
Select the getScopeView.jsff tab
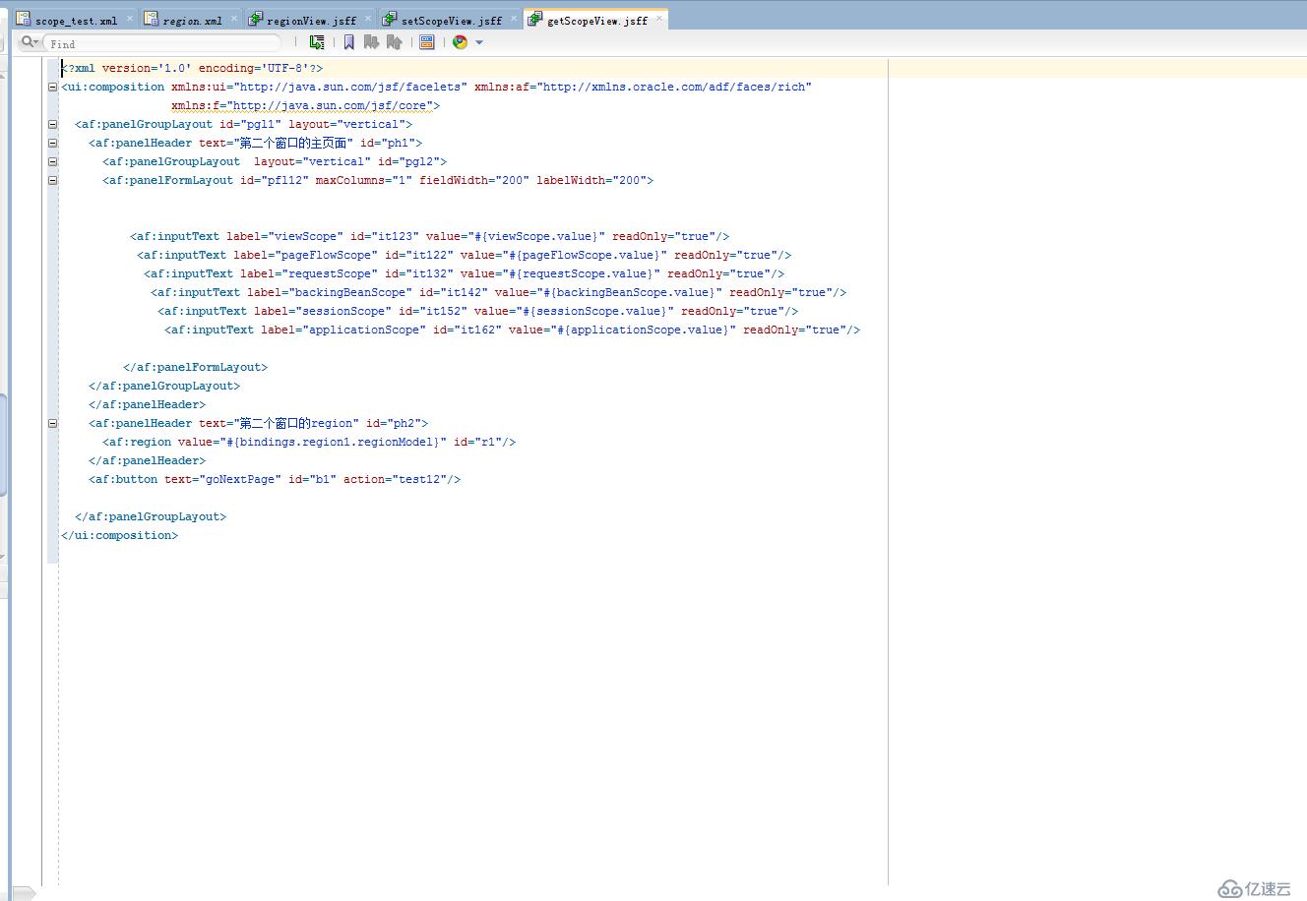coord(597,21)
